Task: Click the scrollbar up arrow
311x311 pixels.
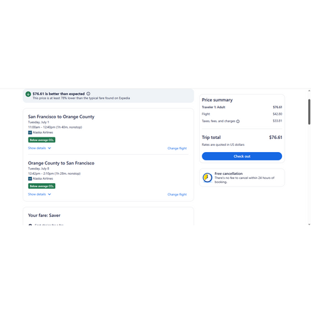Action: click(309, 91)
